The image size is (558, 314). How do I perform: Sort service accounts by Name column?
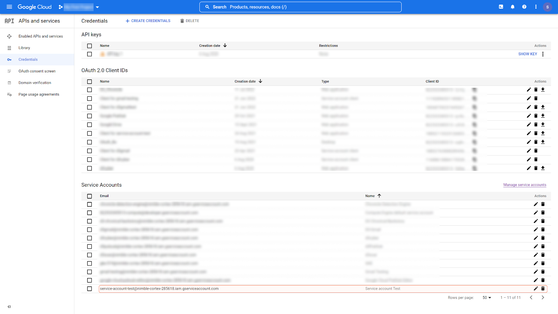click(x=370, y=196)
